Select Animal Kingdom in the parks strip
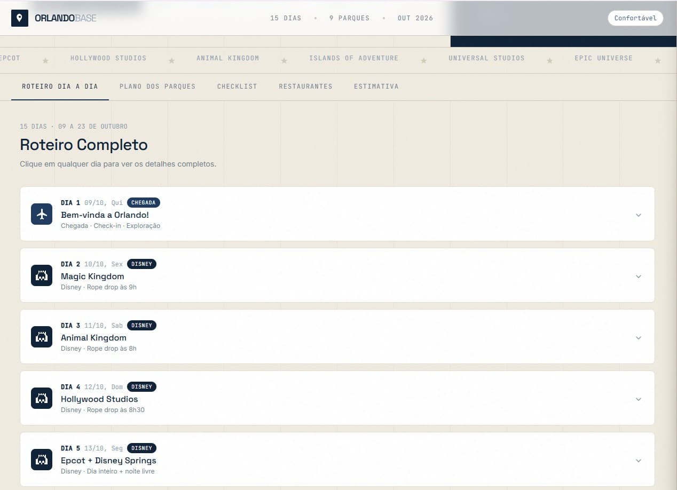Screen dimensions: 677x490 click(x=227, y=58)
